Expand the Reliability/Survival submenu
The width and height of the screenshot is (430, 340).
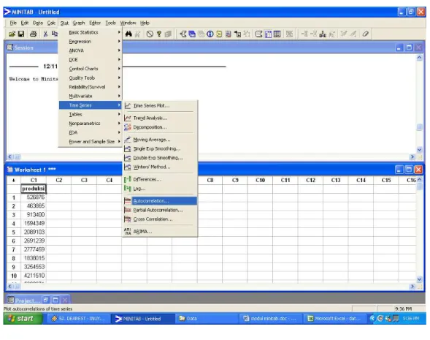[x=91, y=87]
